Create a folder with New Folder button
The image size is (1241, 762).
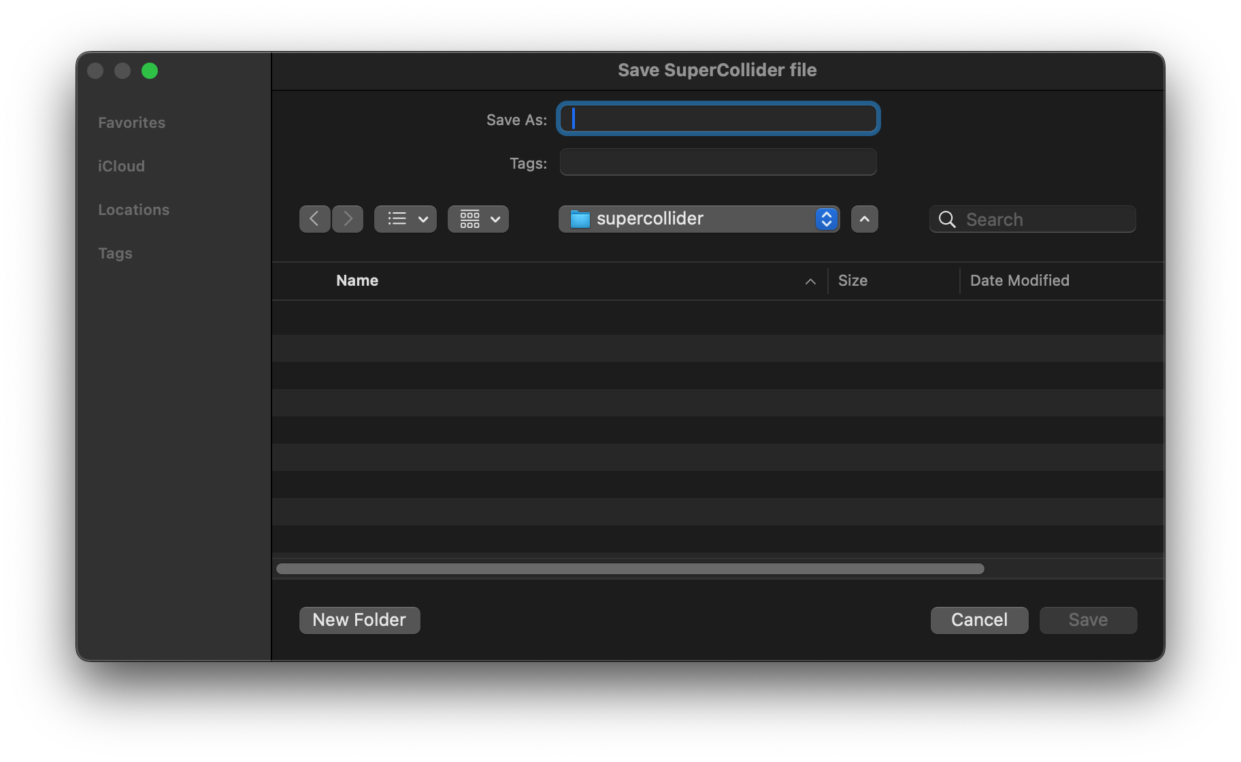pyautogui.click(x=360, y=620)
